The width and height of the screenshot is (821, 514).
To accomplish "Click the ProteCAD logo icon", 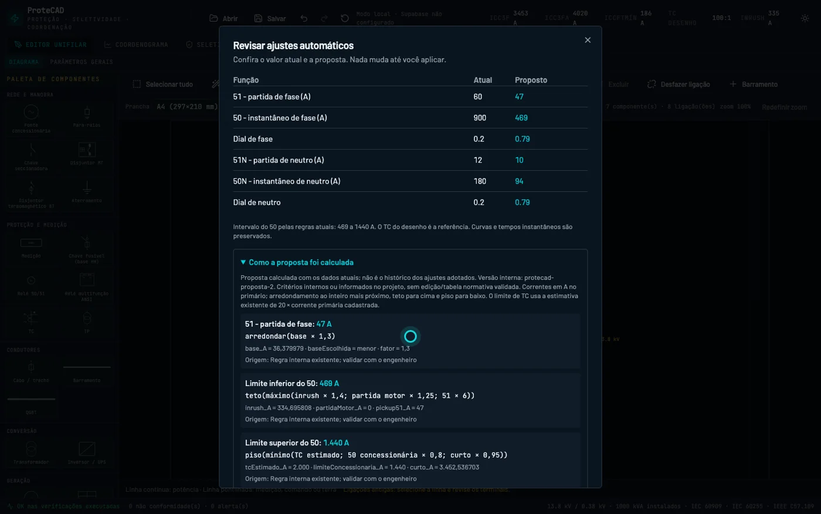I will pyautogui.click(x=15, y=18).
